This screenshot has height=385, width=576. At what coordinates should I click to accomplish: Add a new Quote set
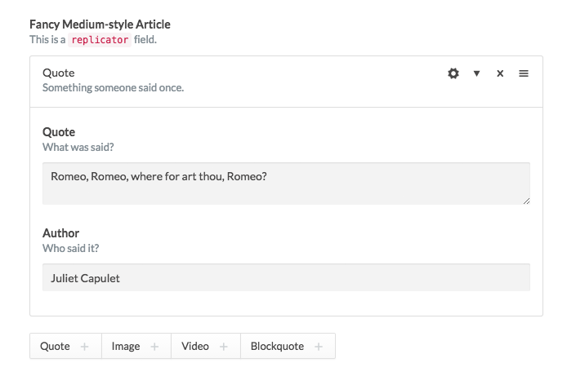[x=56, y=347]
